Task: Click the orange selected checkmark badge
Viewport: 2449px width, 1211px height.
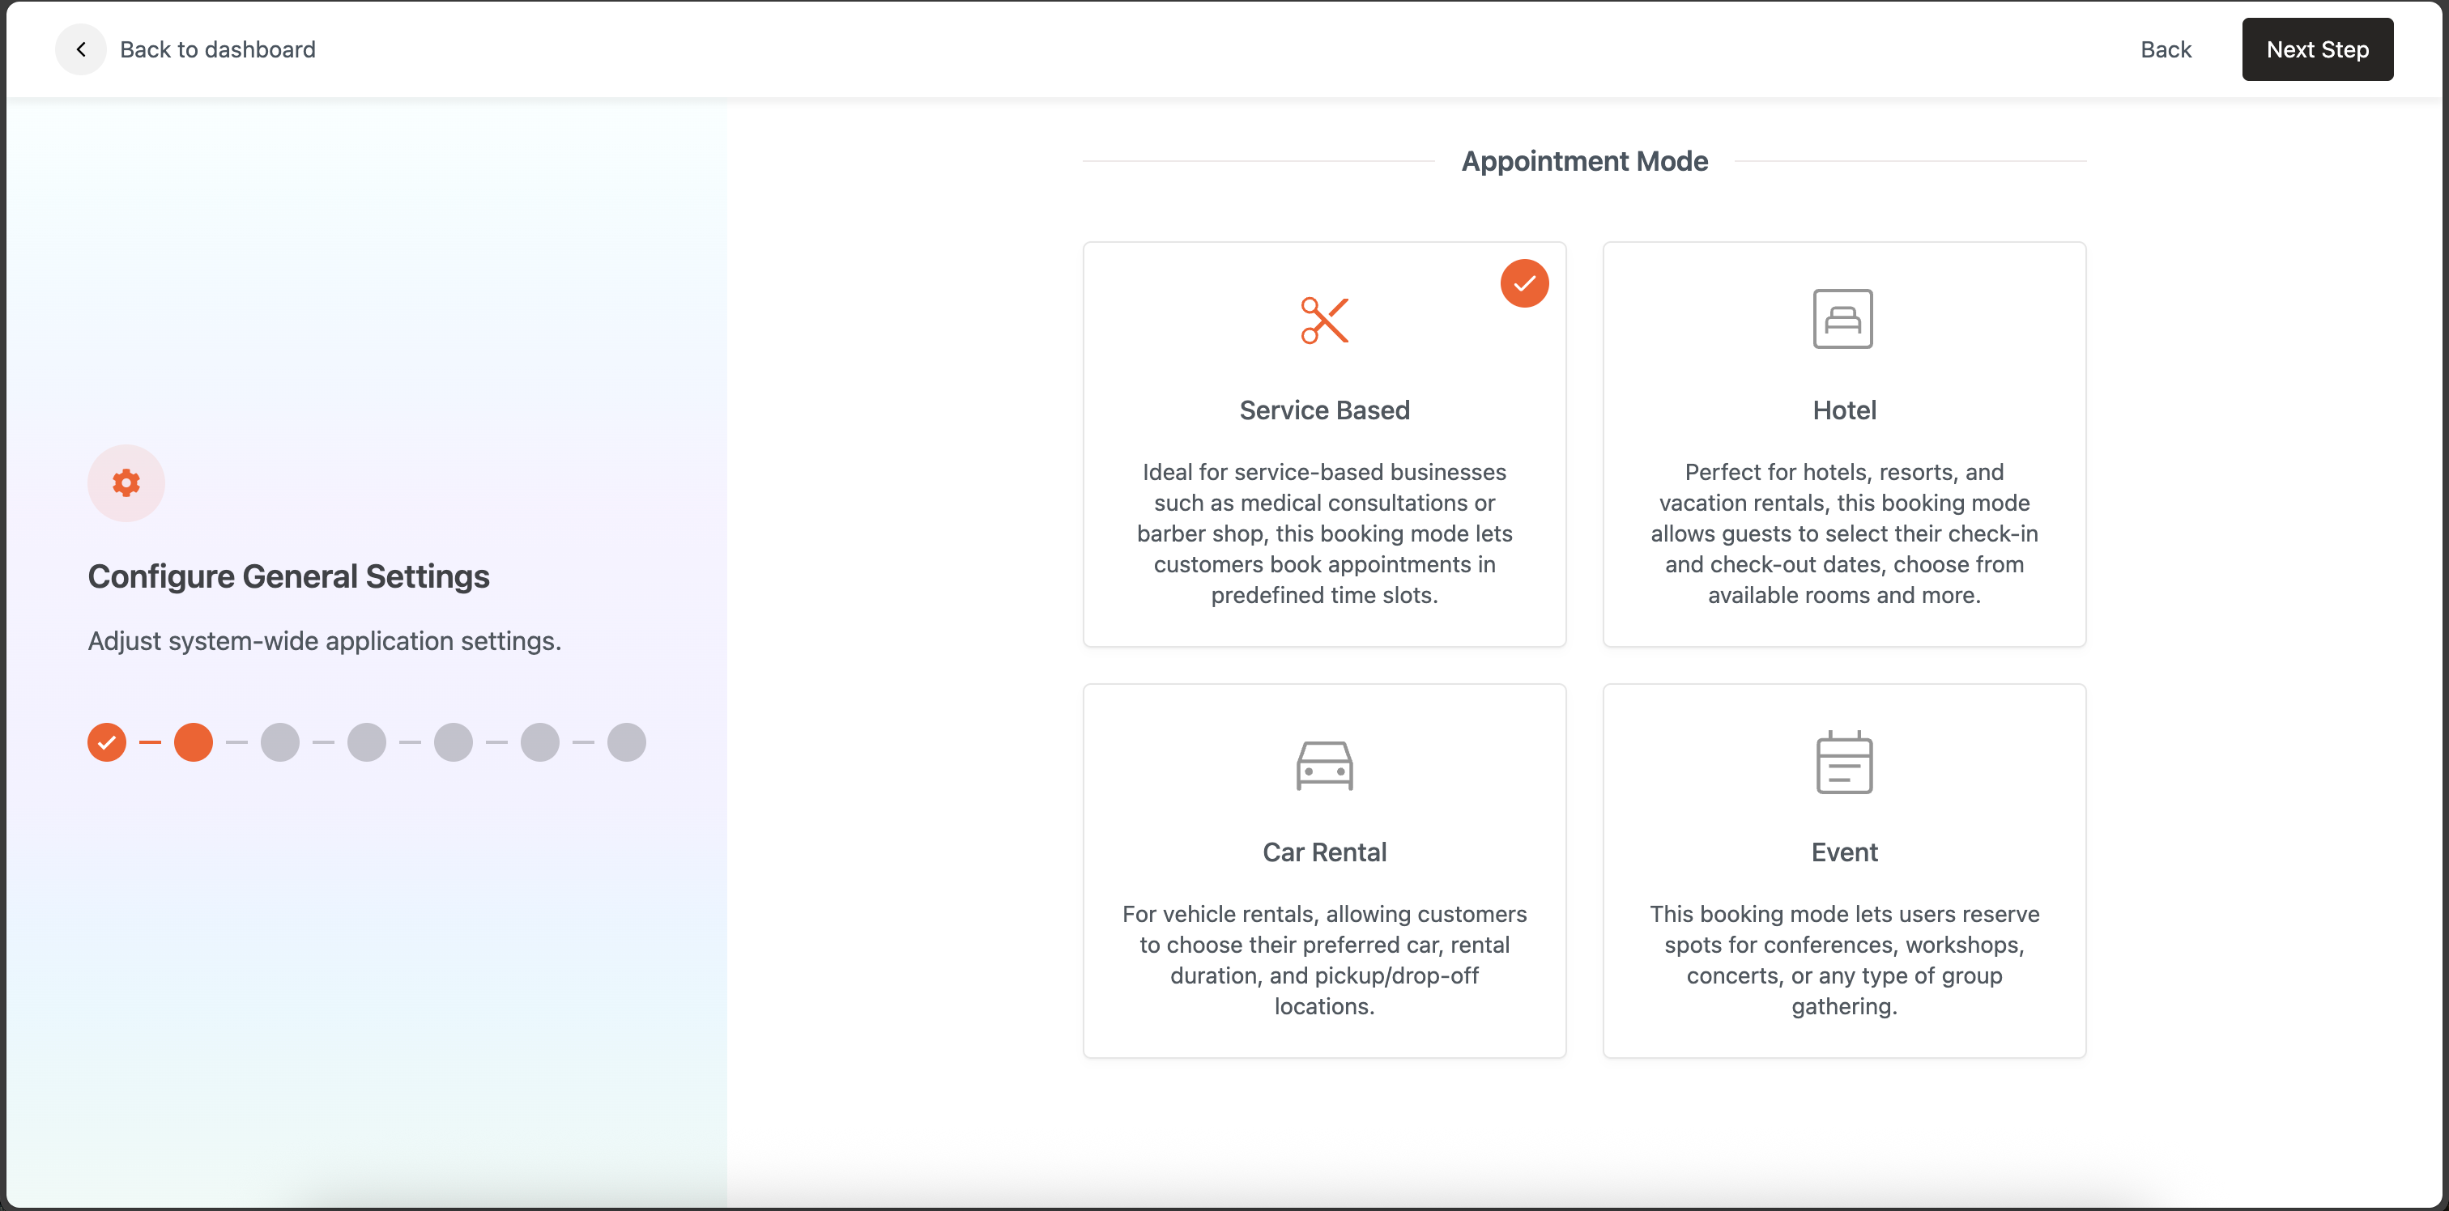Action: click(1524, 283)
